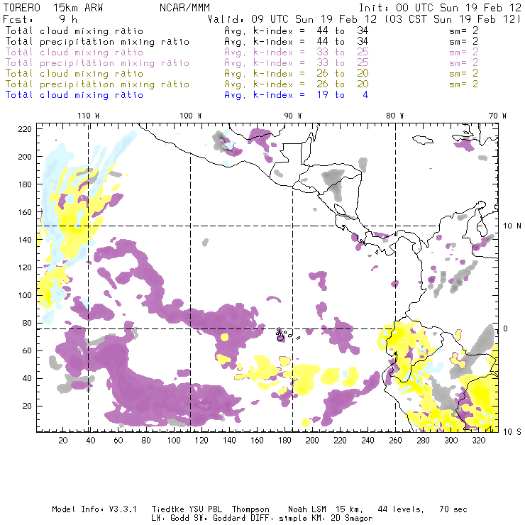Click purple 'Total precipitation mixing ratio' legend entry
Screen dimensions: 525x525
click(97, 63)
